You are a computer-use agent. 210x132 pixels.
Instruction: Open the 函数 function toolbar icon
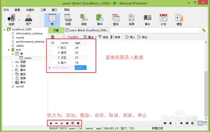(84, 20)
